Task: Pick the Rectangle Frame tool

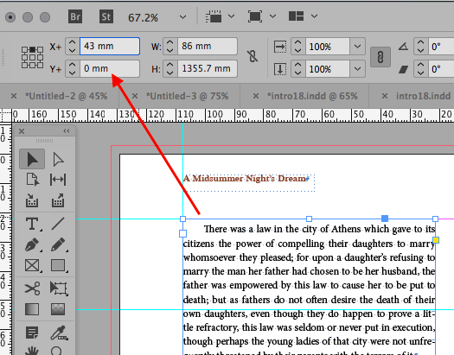Action: [x=32, y=265]
